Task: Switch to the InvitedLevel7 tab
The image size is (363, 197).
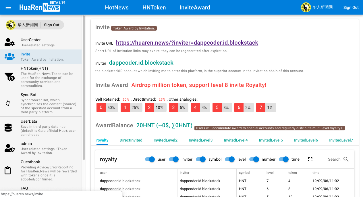Action: tap(341, 140)
